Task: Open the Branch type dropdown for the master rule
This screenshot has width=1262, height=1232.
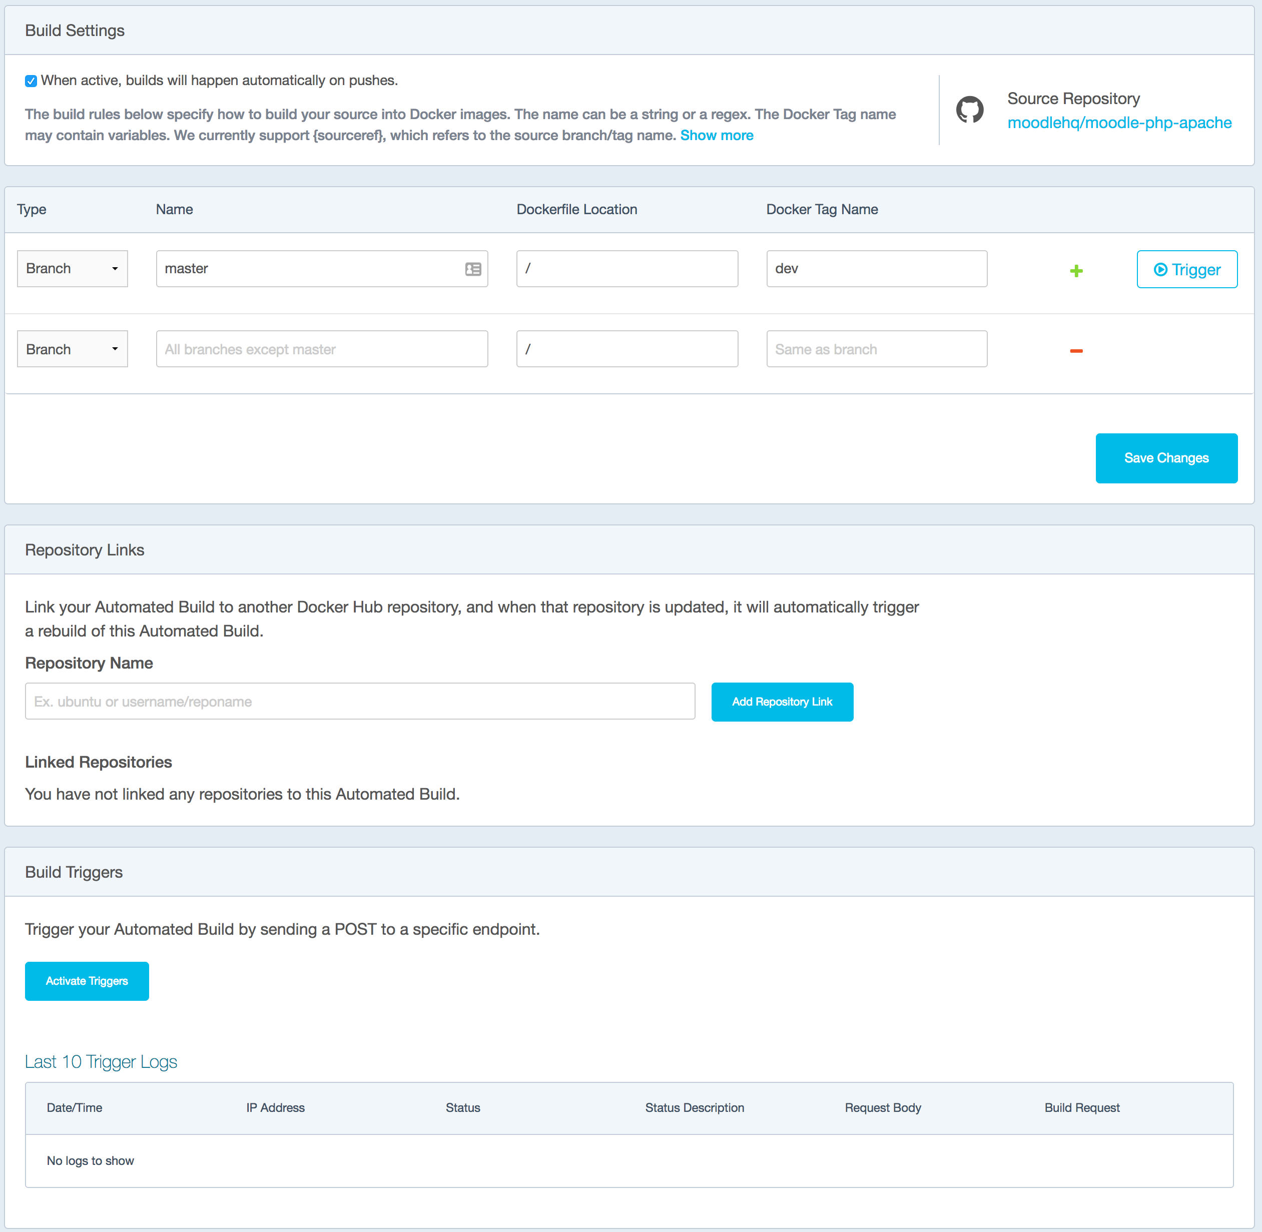Action: 72,268
